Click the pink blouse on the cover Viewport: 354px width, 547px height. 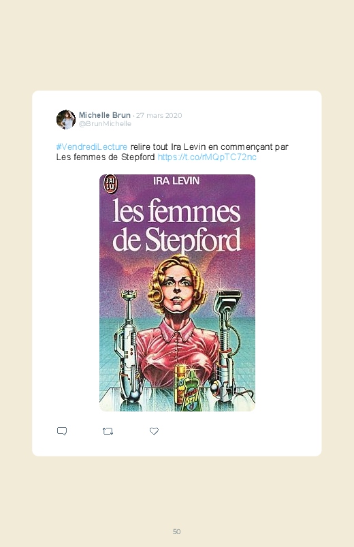(x=176, y=352)
